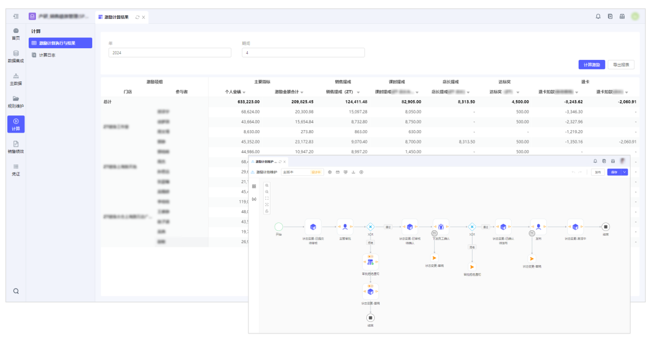652x339 pixels.
Task: Select the 主管审批 approval node
Action: pos(345,227)
